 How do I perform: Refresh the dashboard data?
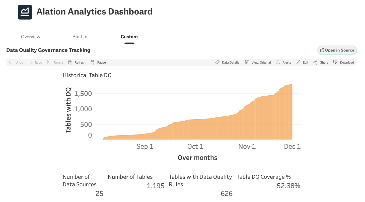pos(77,62)
